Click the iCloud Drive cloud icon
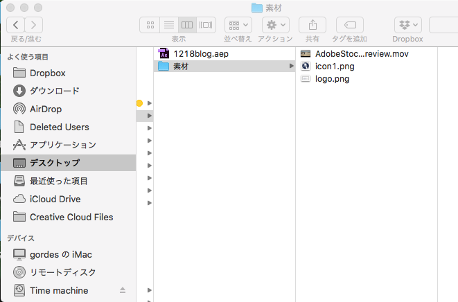 [19, 199]
